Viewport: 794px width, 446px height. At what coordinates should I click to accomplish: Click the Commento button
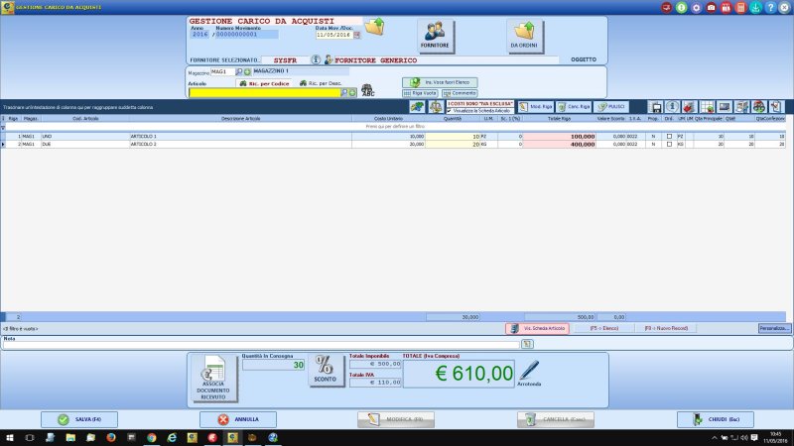[x=460, y=93]
